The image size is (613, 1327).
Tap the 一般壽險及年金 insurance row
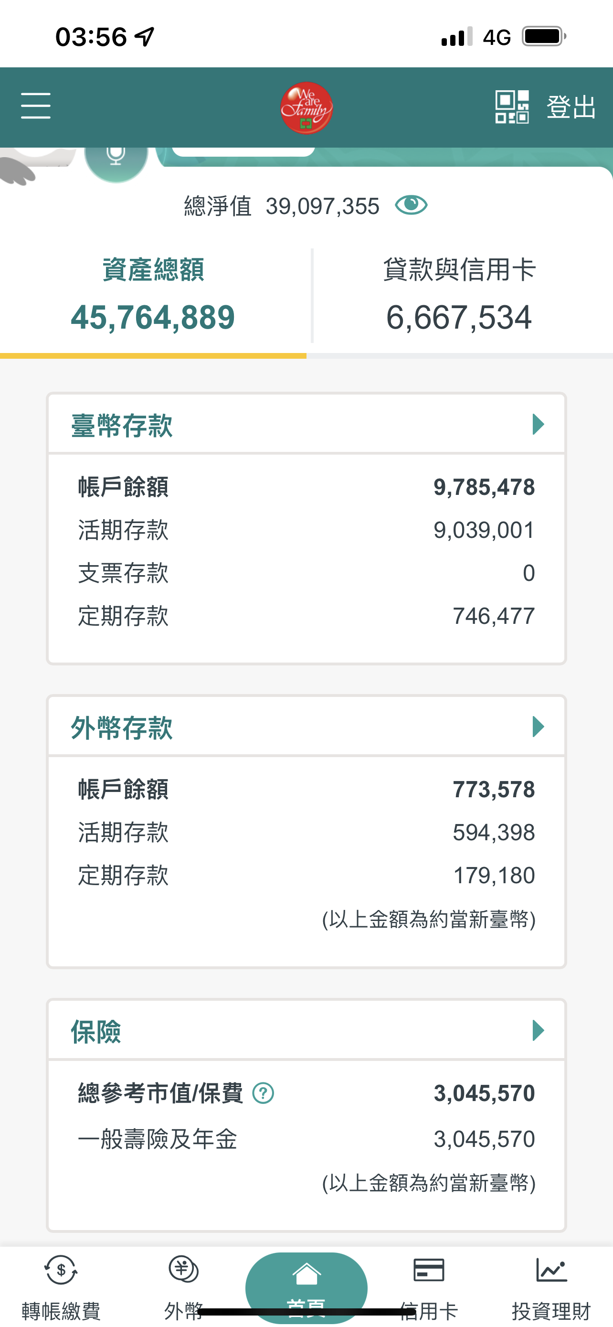tap(306, 1139)
